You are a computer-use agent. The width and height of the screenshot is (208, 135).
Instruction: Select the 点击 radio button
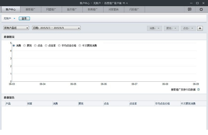click(x=35, y=46)
